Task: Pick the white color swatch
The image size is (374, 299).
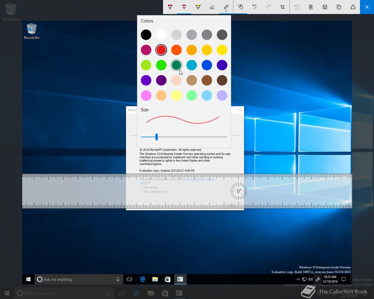Action: tap(161, 35)
